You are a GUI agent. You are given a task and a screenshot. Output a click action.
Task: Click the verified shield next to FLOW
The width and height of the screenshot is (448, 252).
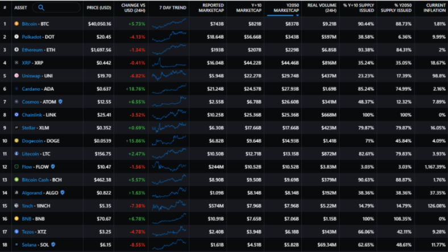pos(53,166)
